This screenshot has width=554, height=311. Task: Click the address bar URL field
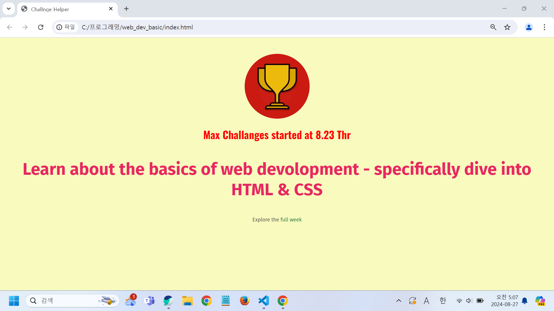click(260, 27)
